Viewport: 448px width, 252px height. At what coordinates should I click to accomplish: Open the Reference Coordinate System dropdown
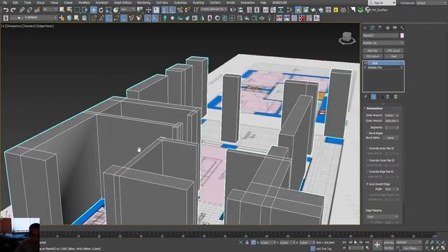127,10
